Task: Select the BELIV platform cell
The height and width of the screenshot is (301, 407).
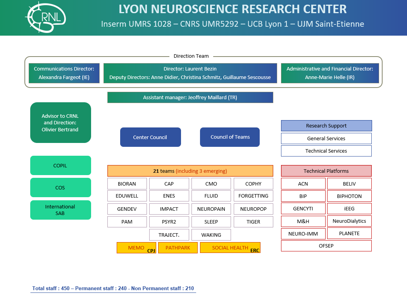Action: (349, 184)
